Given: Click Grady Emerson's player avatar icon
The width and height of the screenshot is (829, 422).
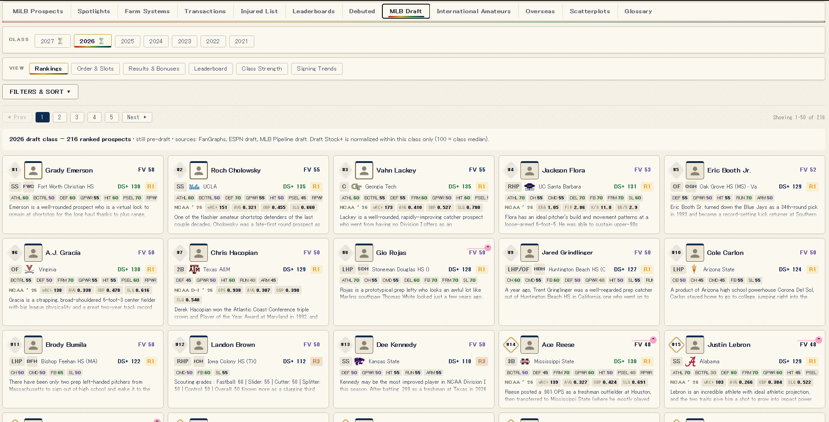Looking at the screenshot, I should [x=33, y=170].
